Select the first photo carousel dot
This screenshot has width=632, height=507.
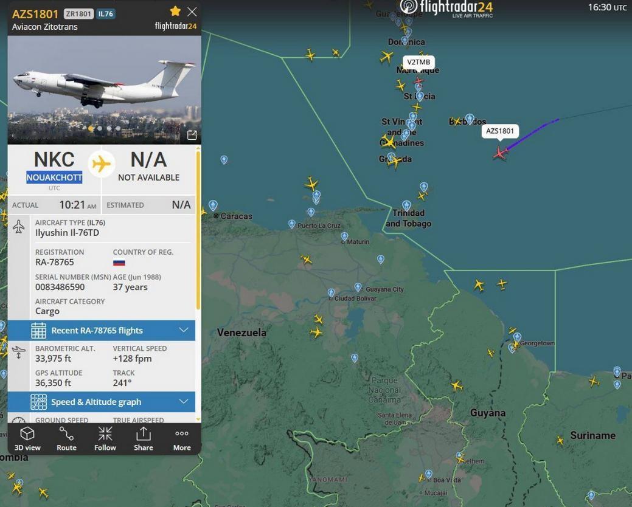click(x=91, y=129)
